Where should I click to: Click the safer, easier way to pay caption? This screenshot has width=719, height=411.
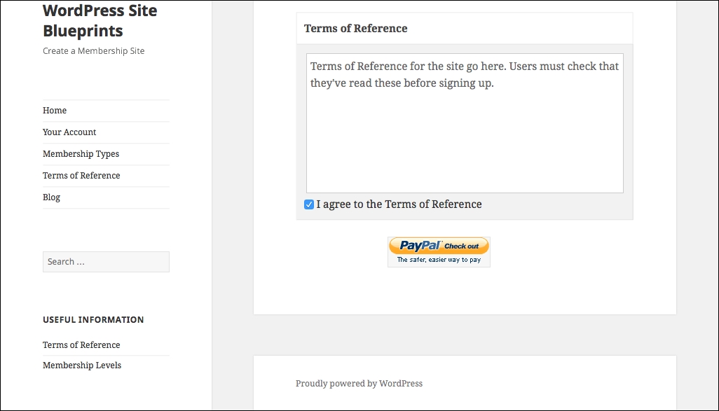click(439, 260)
